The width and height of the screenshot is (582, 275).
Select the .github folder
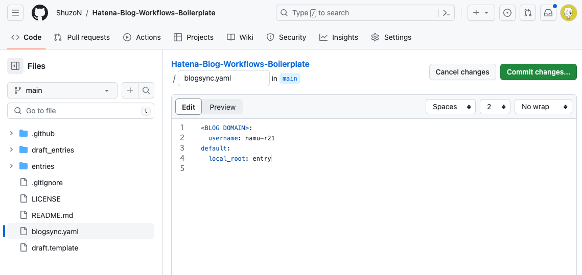click(43, 134)
